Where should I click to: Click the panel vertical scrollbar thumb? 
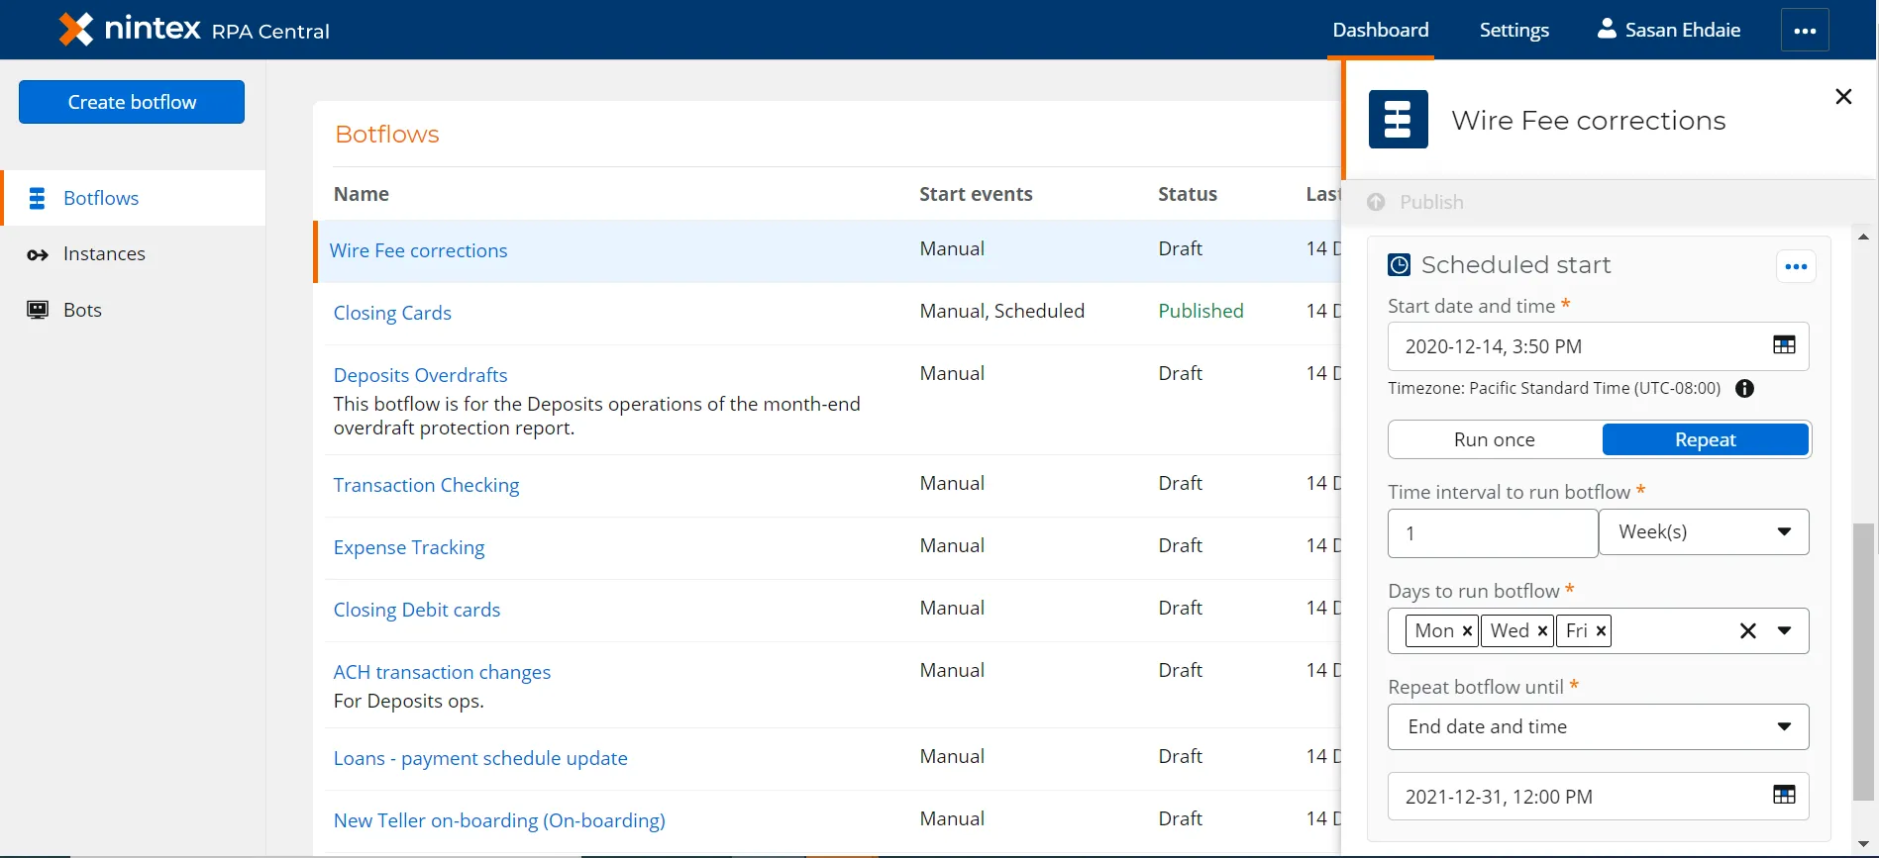[x=1863, y=661]
